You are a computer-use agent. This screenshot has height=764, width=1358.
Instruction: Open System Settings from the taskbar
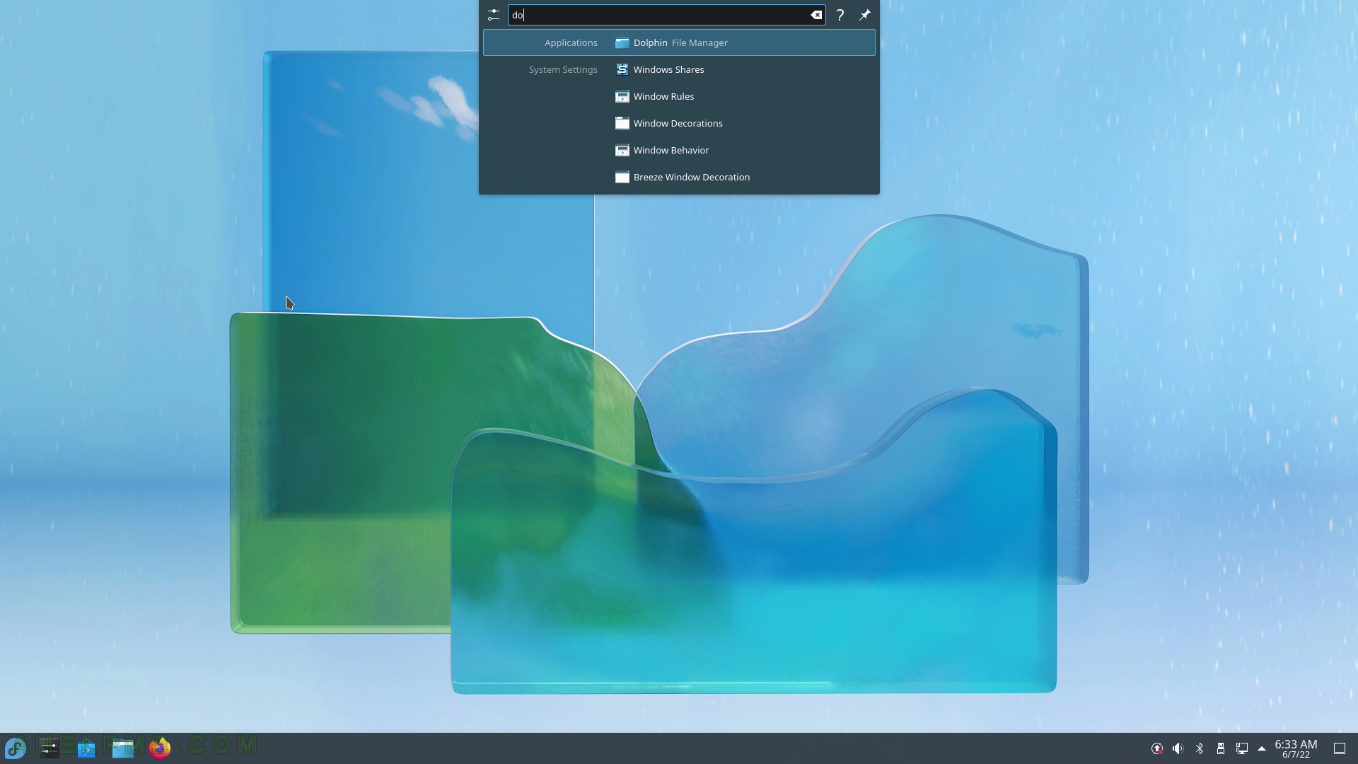(x=50, y=748)
